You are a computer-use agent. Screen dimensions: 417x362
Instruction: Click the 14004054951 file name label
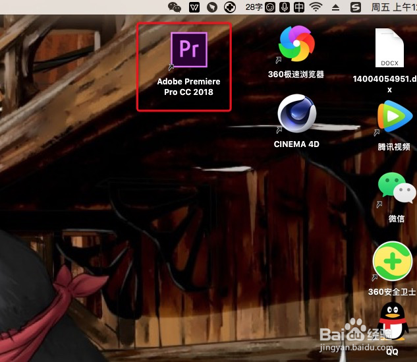[385, 84]
